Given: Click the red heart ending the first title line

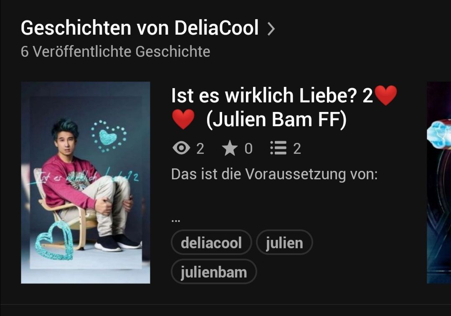Looking at the screenshot, I should [386, 95].
